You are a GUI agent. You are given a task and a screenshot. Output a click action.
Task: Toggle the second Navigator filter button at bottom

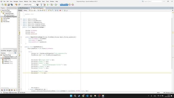[x=4, y=90]
